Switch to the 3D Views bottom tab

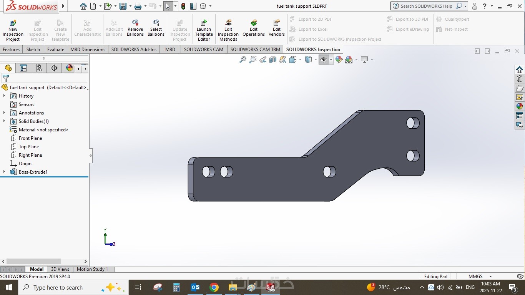pyautogui.click(x=60, y=269)
